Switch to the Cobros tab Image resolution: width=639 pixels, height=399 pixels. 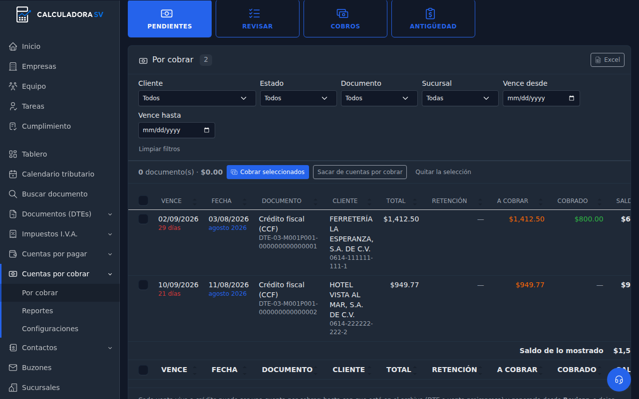[345, 18]
